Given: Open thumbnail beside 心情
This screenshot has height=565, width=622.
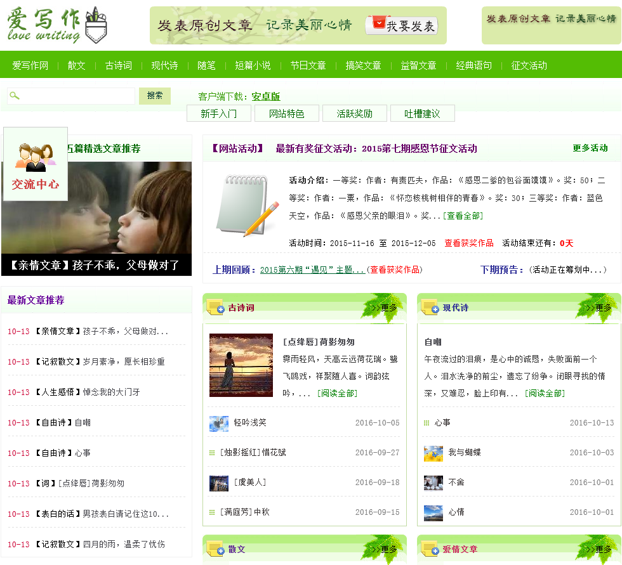Looking at the screenshot, I should [433, 513].
